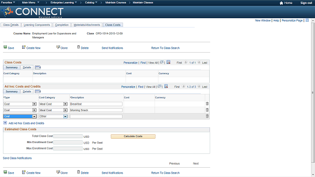
Task: Switch to the Completion tab
Action: point(62,25)
